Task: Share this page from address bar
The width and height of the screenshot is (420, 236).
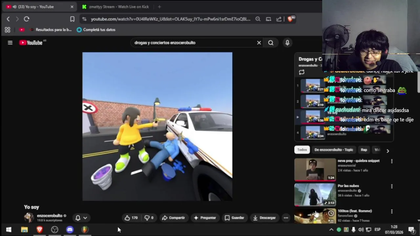Action: point(279,19)
